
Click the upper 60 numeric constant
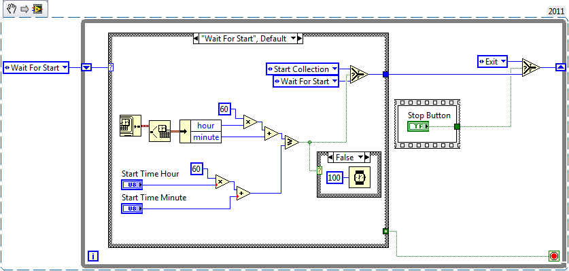[224, 109]
